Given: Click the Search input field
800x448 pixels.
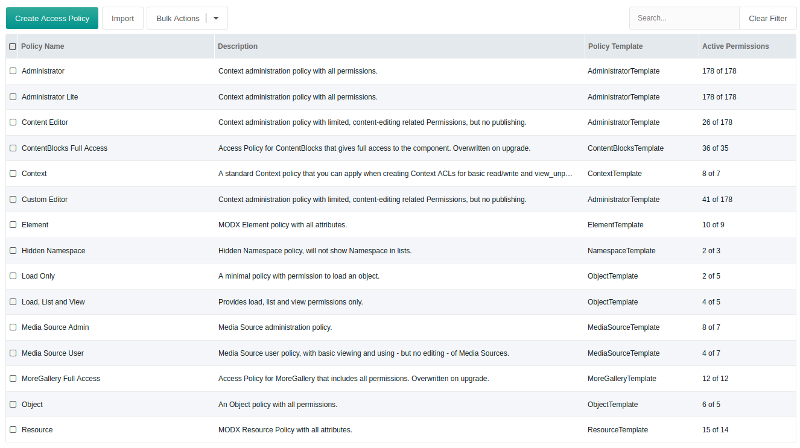Looking at the screenshot, I should coord(684,18).
